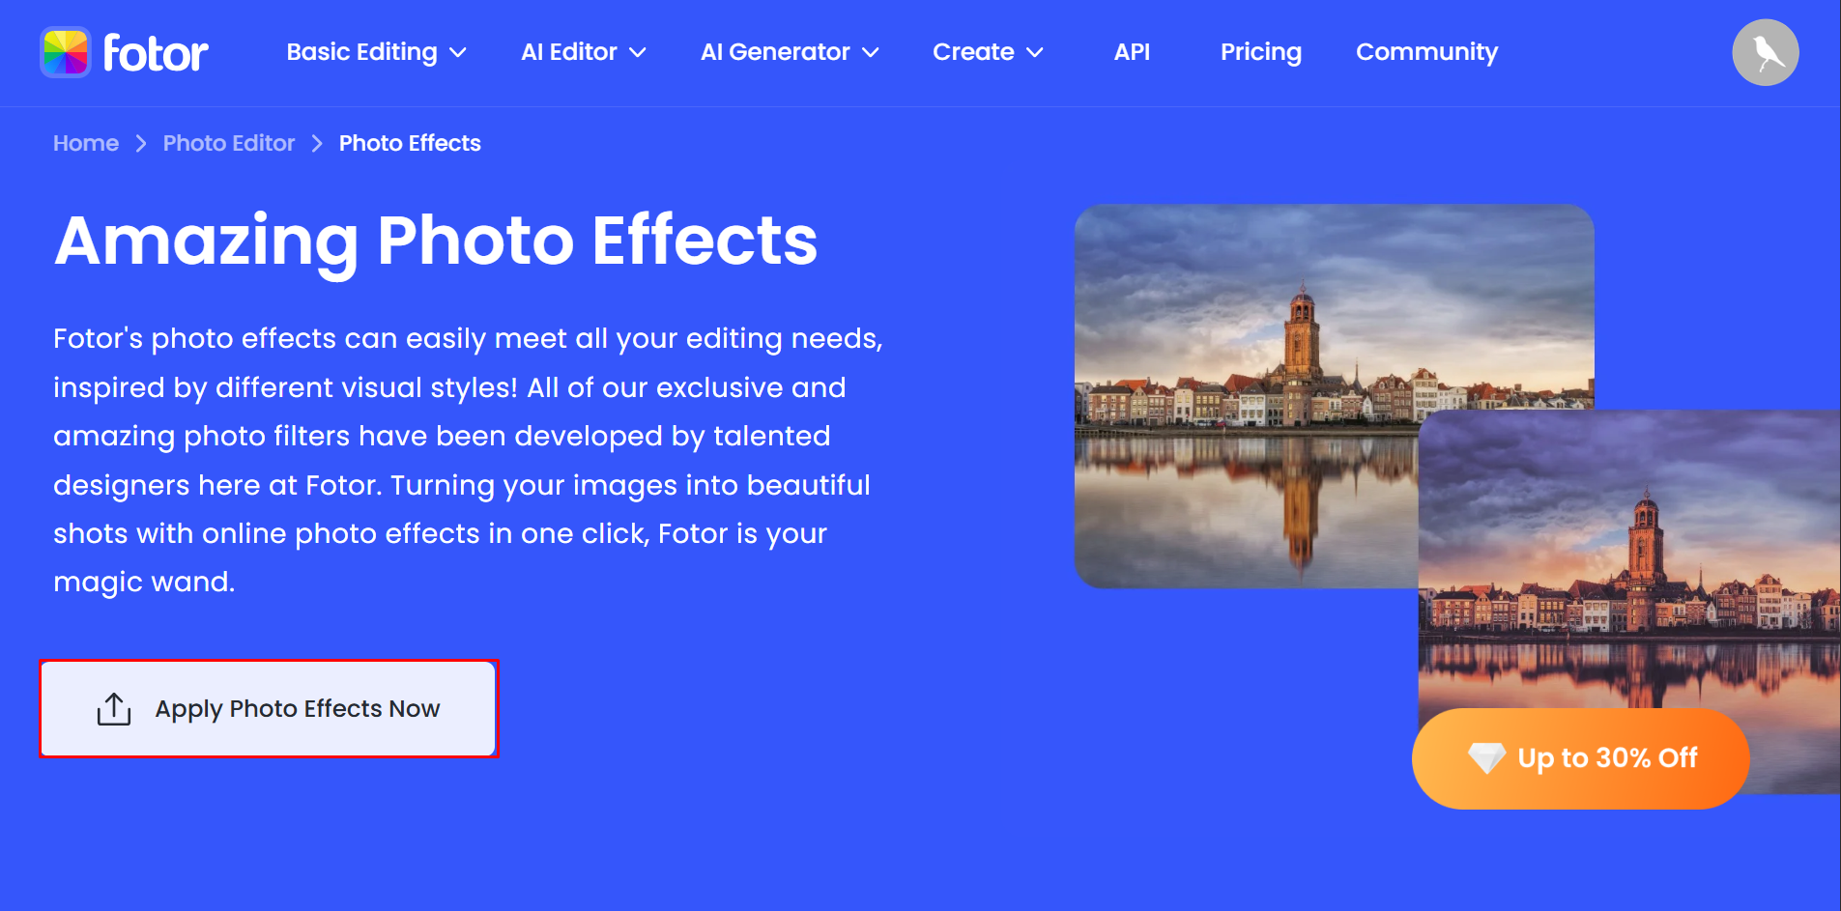Click the chevron arrow next to Photo Editor breadcrumb
This screenshot has width=1841, height=911.
coord(316,143)
